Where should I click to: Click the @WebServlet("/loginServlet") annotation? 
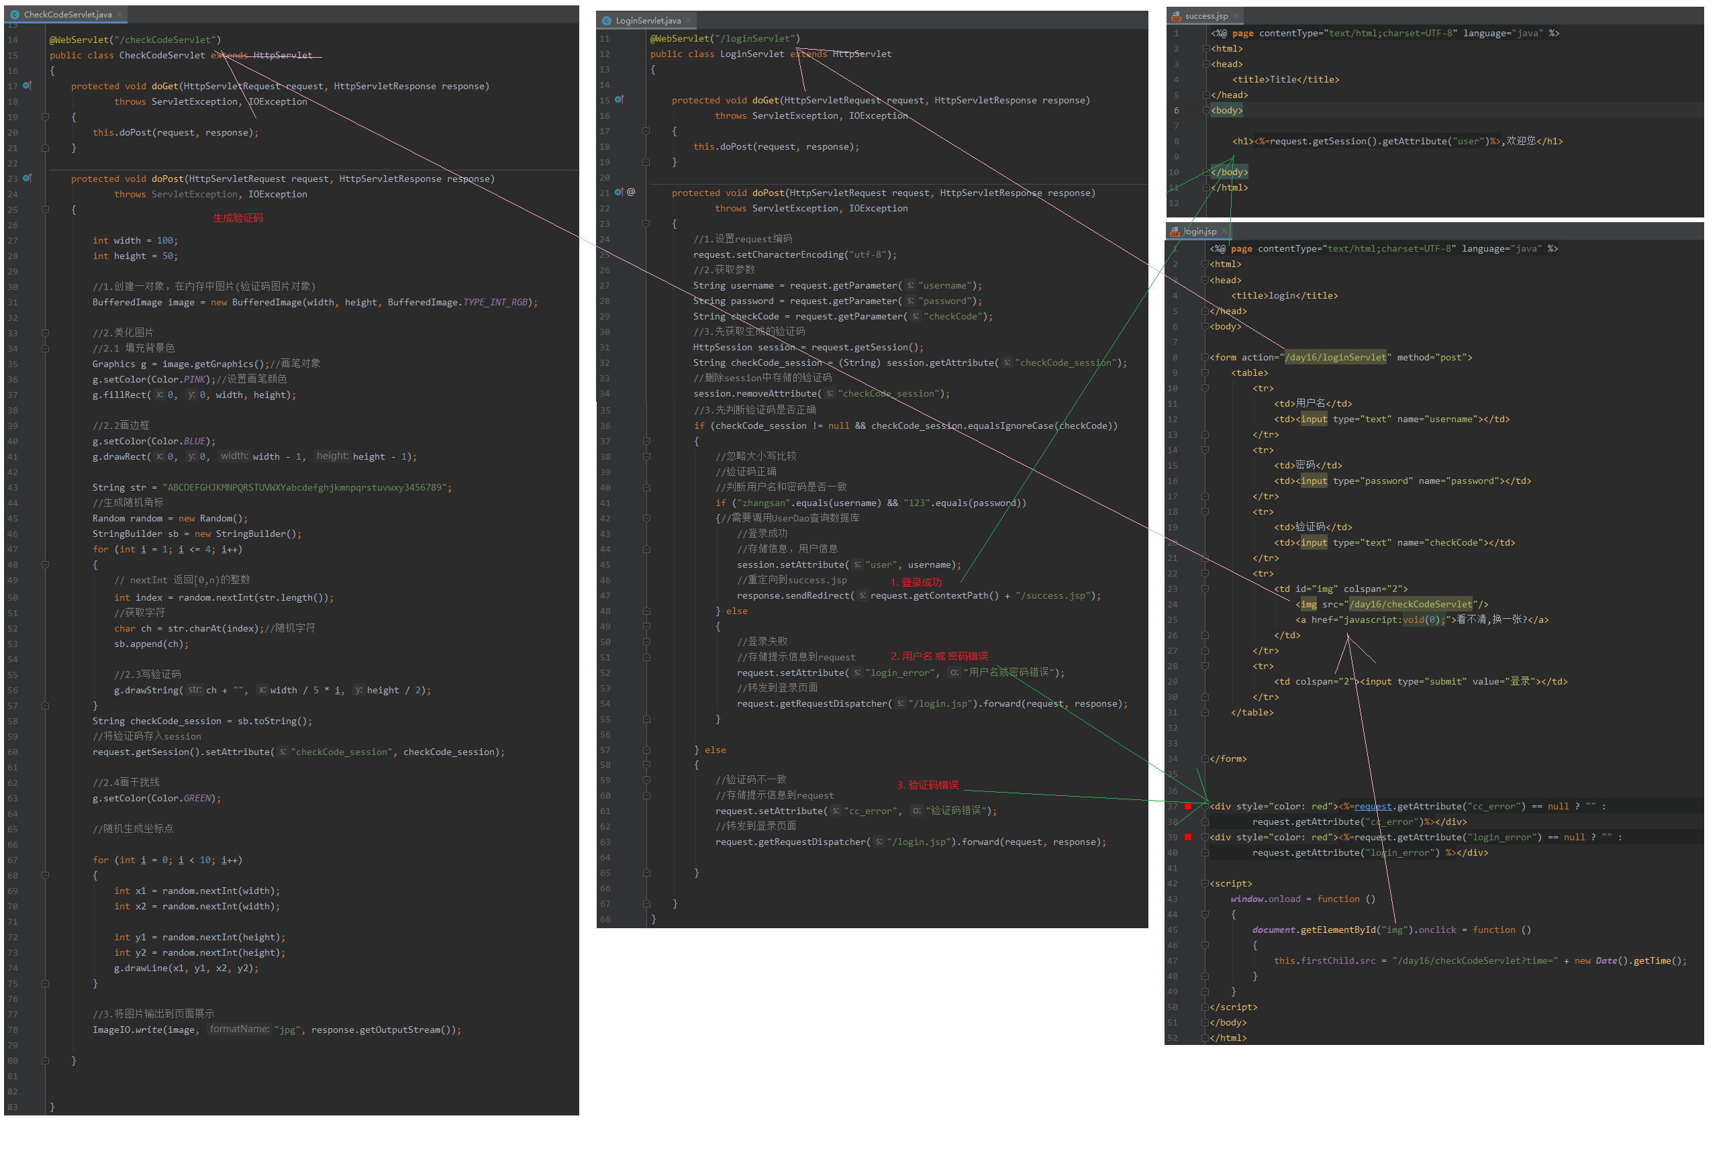(x=726, y=38)
